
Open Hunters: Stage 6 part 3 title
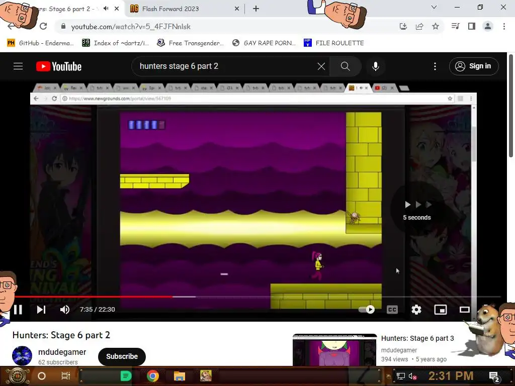coord(417,338)
